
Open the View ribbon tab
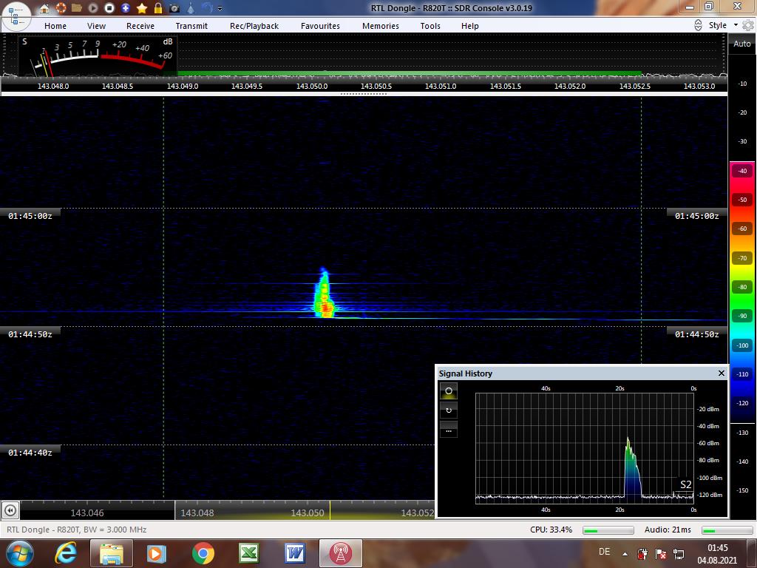coord(97,26)
